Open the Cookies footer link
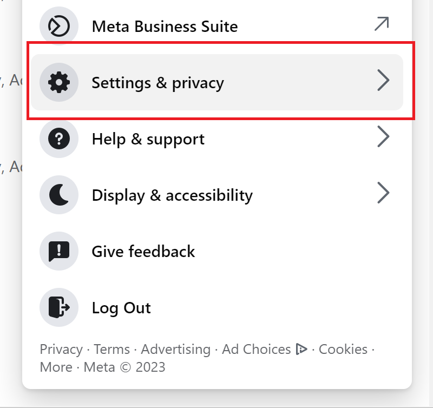The image size is (433, 408). pos(343,349)
